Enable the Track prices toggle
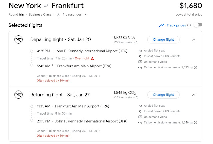 coord(198,25)
